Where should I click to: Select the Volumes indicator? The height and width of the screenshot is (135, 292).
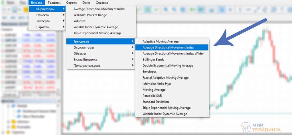(79, 21)
